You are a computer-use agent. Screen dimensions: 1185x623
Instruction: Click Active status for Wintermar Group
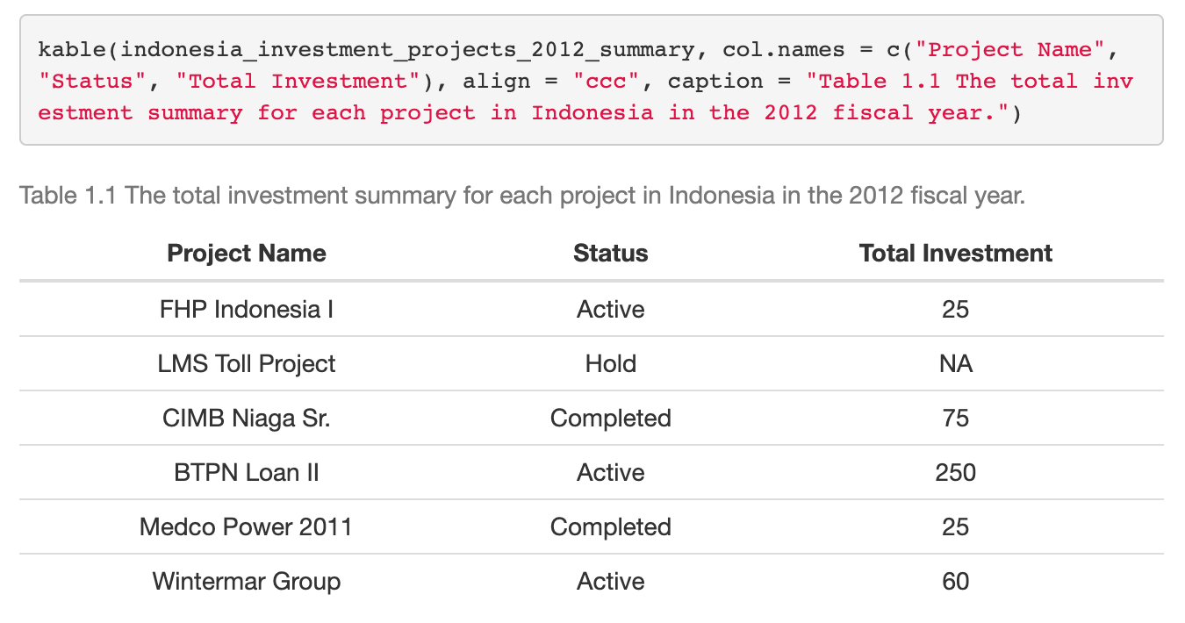[x=610, y=582]
